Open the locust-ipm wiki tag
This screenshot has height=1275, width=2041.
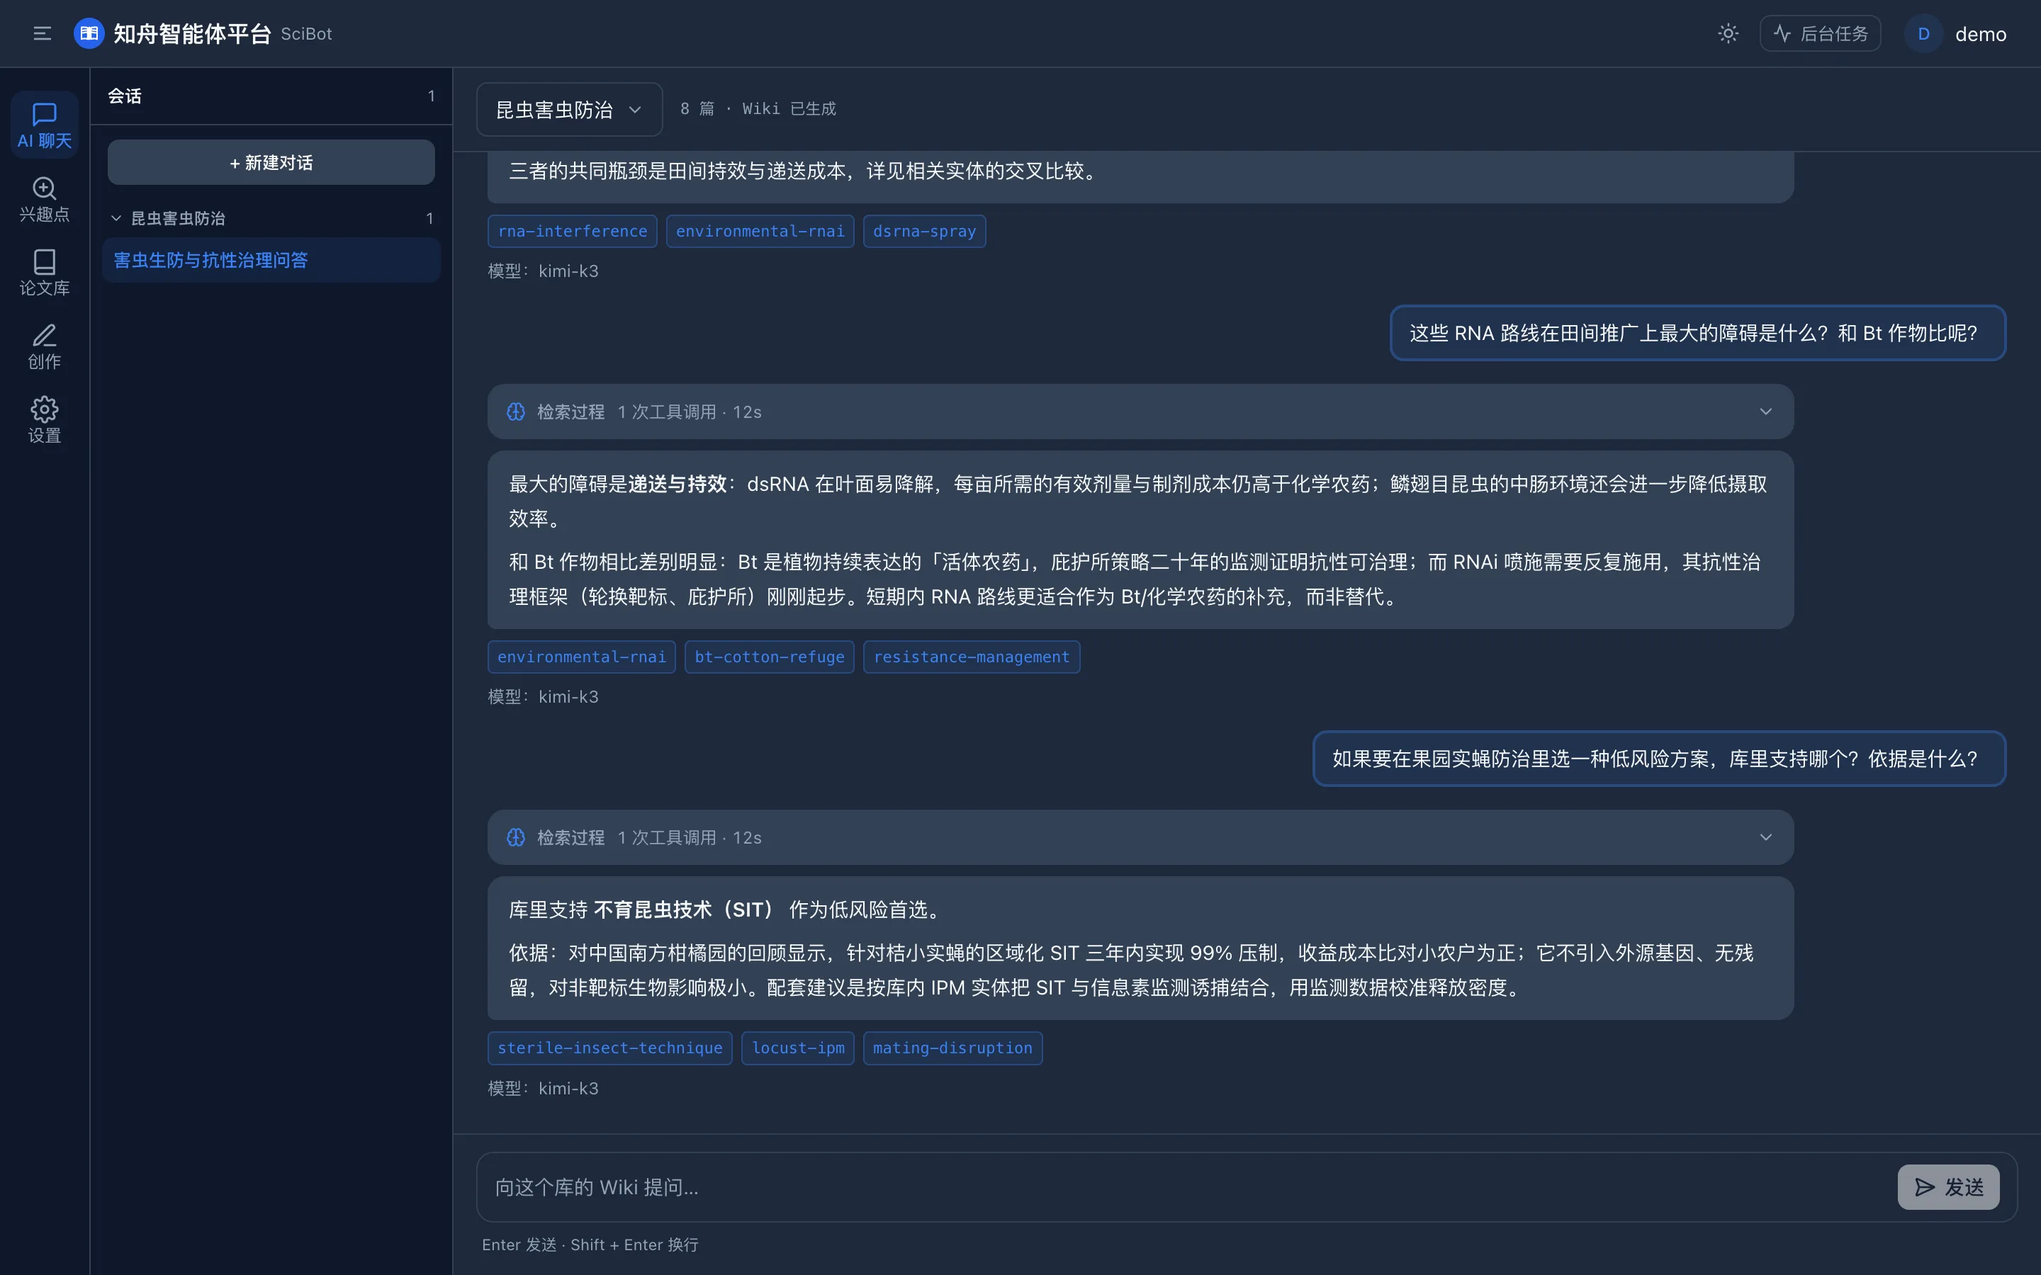798,1048
